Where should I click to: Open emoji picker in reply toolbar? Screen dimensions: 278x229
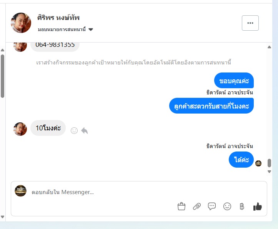click(x=227, y=206)
